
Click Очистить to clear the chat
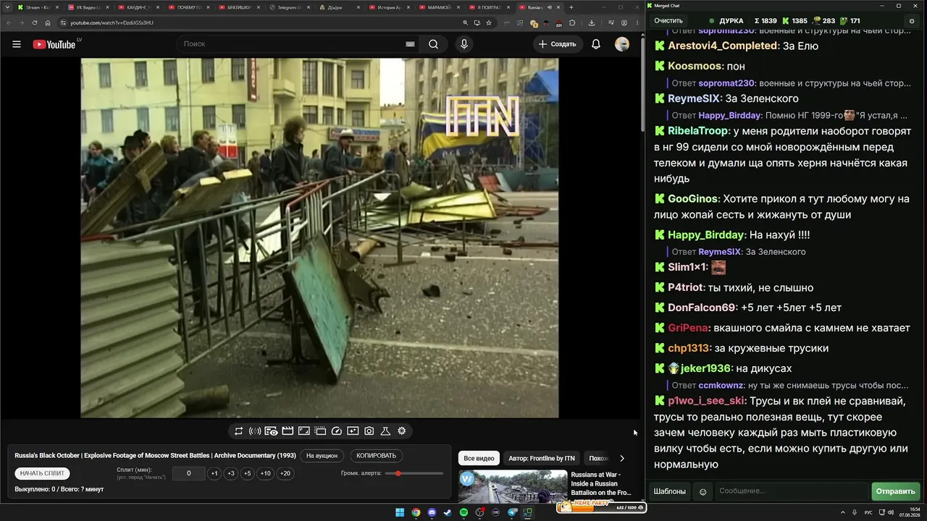point(668,21)
